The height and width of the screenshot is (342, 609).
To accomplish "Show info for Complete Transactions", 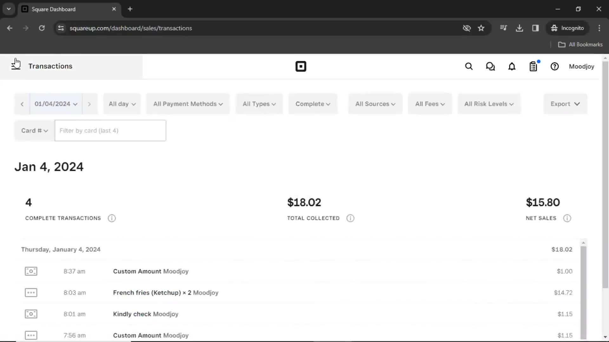I will [112, 218].
